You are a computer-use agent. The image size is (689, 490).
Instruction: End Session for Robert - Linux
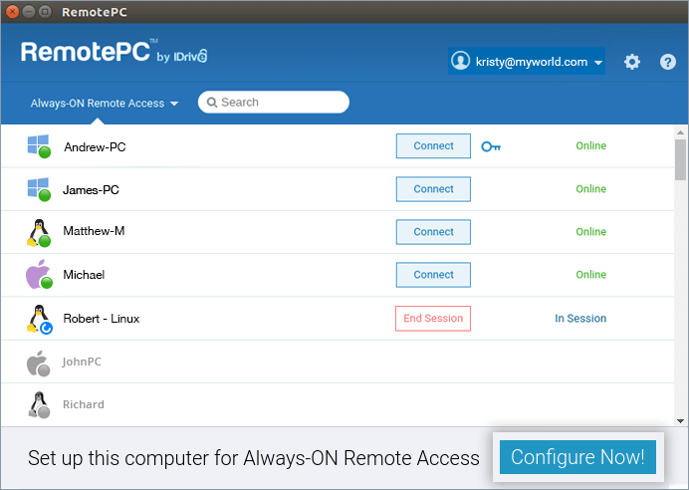[x=433, y=318]
